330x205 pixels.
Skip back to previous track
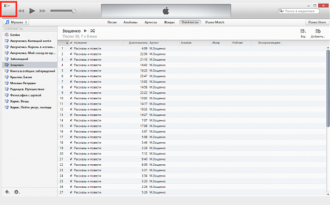click(x=21, y=11)
